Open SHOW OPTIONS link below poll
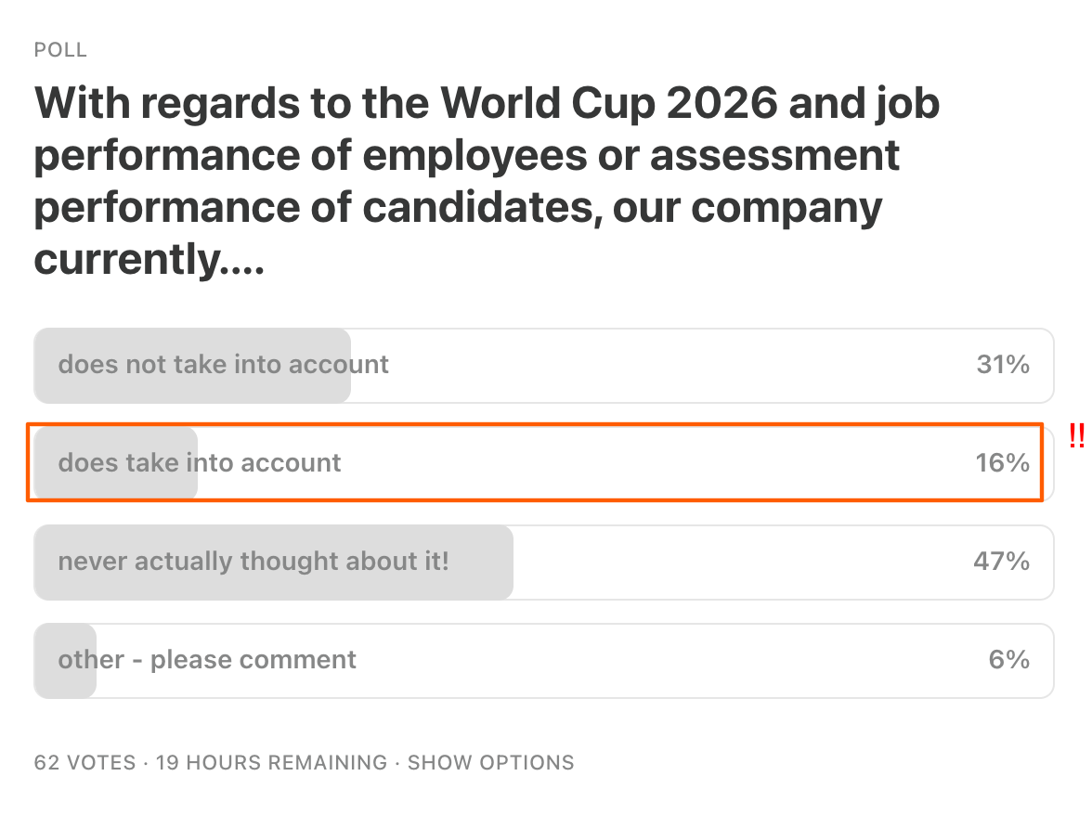The height and width of the screenshot is (815, 1092). tap(491, 763)
